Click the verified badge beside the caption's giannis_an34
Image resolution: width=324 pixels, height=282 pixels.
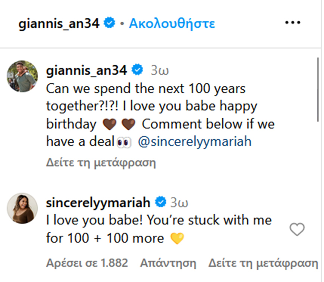tap(138, 70)
